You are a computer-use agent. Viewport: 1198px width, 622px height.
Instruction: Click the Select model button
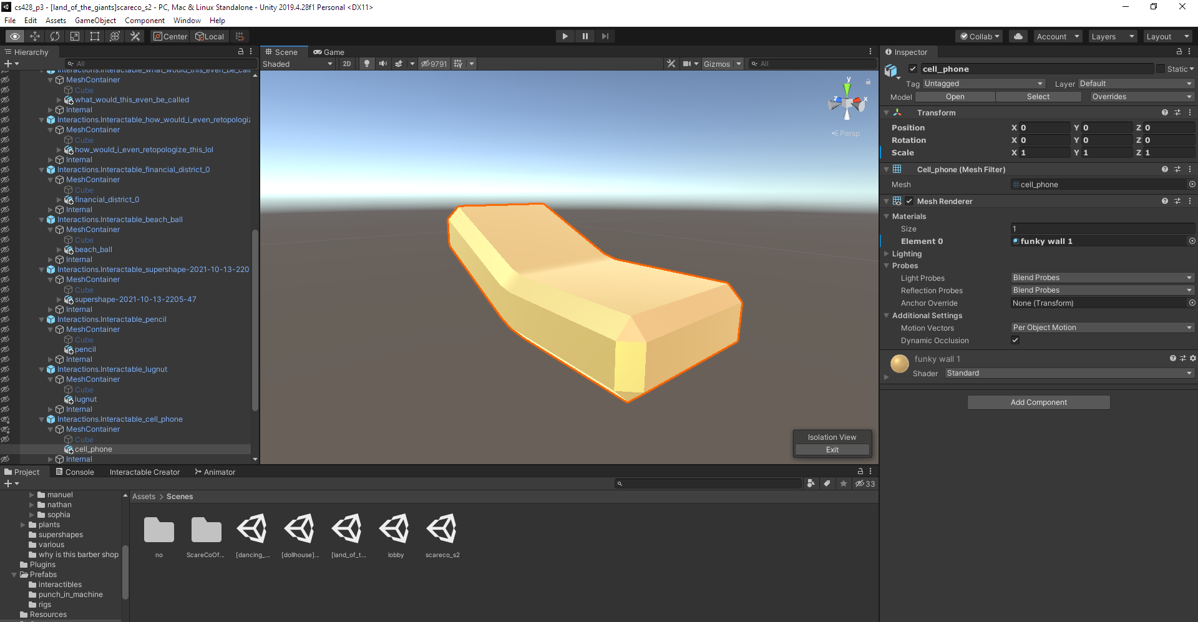pyautogui.click(x=1038, y=97)
